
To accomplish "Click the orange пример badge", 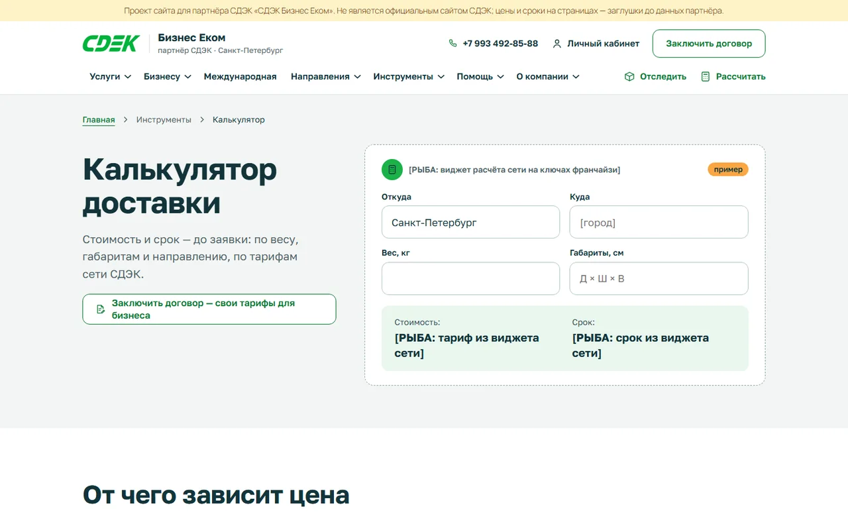I will click(x=728, y=170).
